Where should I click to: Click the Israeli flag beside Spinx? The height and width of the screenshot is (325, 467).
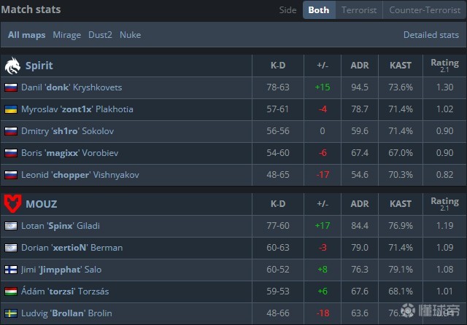(11, 226)
